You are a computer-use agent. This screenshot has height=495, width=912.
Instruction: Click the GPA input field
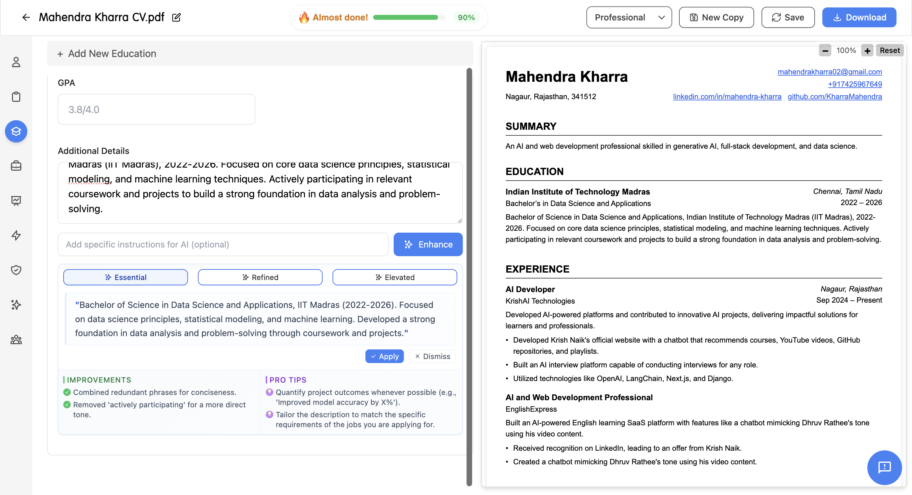coord(156,109)
